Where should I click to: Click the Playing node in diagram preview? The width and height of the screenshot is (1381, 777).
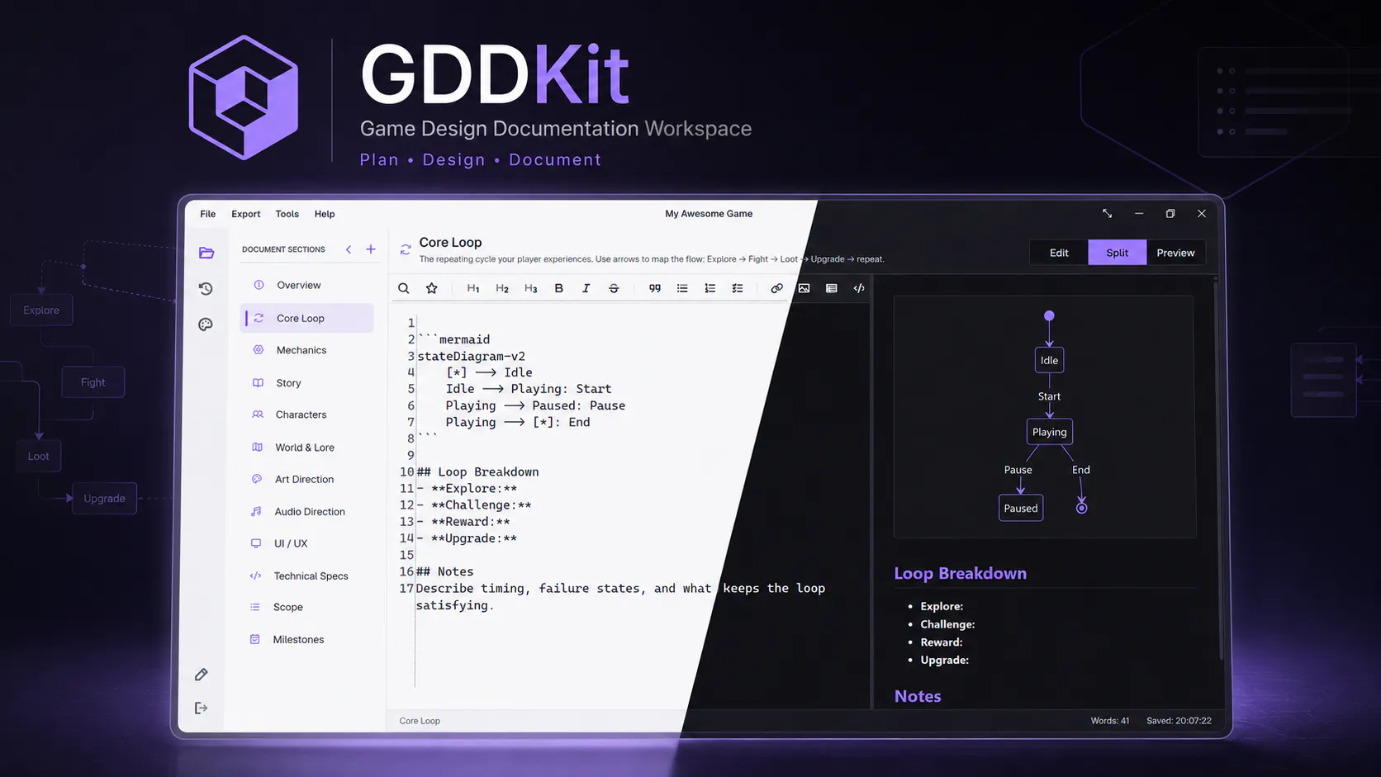tap(1049, 432)
